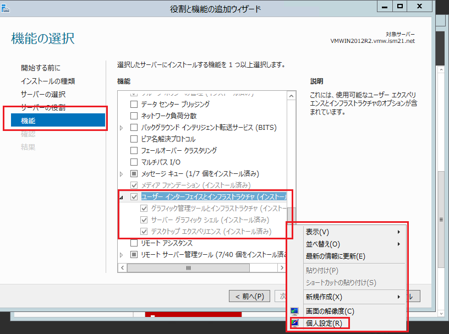Select the ピア名解決プロトコル feature row

168,139
